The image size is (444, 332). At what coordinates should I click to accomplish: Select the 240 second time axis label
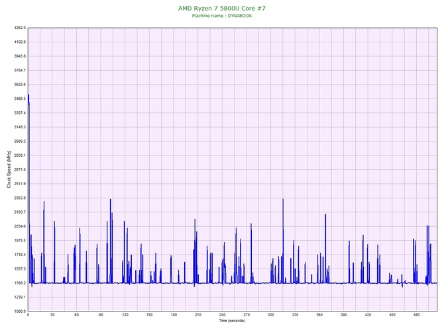click(222, 315)
